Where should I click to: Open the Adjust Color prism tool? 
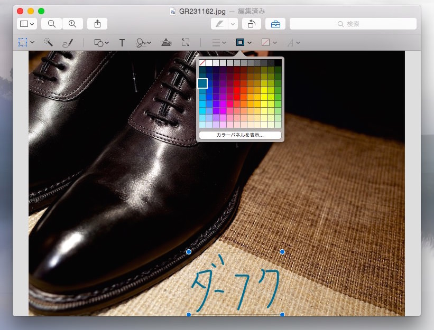point(166,43)
